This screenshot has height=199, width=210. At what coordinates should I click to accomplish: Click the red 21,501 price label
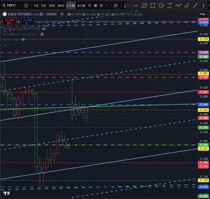pyautogui.click(x=203, y=92)
